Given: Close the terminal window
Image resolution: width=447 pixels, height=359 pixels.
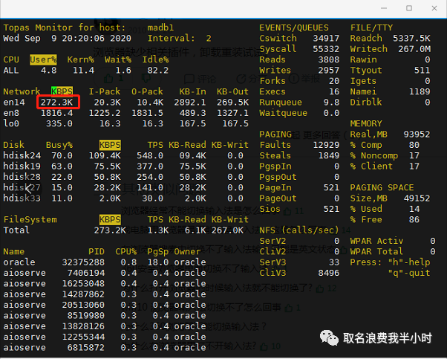Looking at the screenshot, I should point(434,8).
